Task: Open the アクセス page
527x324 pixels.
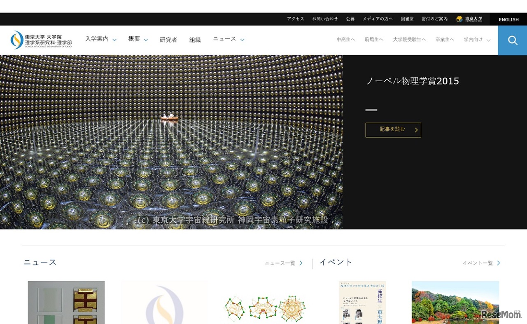Action: [295, 19]
